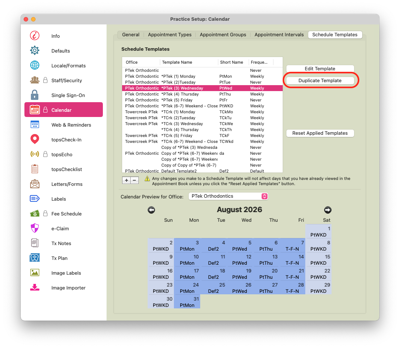The width and height of the screenshot is (400, 348).
Task: Select the *TCrk (5) Friday template row
Action: coord(202,135)
